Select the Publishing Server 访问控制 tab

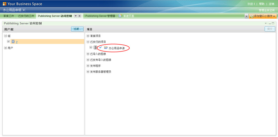tap(55, 16)
